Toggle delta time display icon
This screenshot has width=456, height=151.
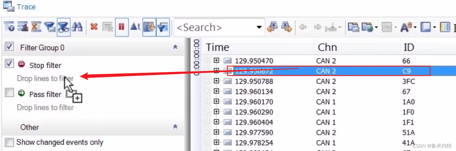135,27
